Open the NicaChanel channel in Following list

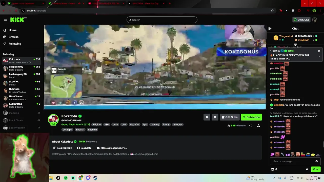[x=22, y=98]
